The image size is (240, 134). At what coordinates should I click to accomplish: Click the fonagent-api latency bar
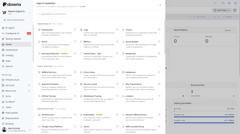click(204, 117)
